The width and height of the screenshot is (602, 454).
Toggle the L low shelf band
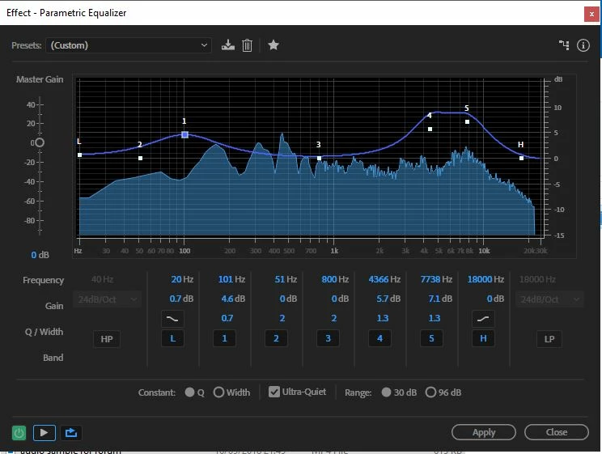(172, 338)
